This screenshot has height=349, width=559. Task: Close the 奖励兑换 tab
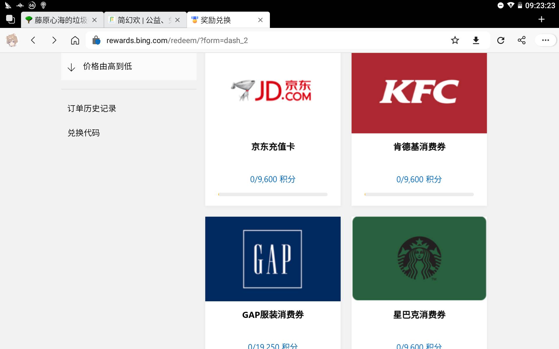tap(260, 20)
